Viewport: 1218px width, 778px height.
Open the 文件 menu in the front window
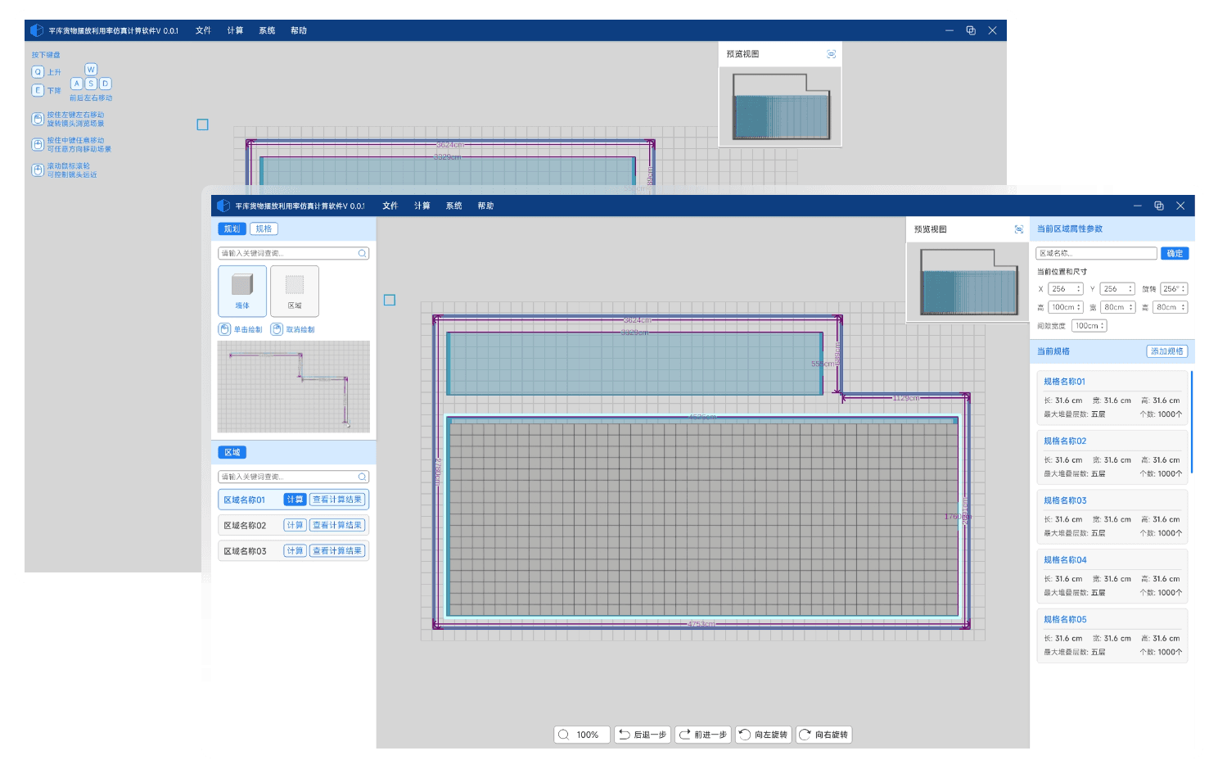tap(390, 206)
